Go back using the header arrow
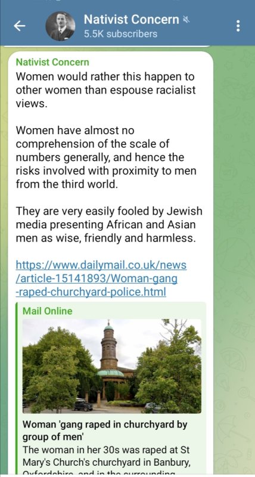Image resolution: width=255 pixels, height=477 pixels. coord(20,26)
